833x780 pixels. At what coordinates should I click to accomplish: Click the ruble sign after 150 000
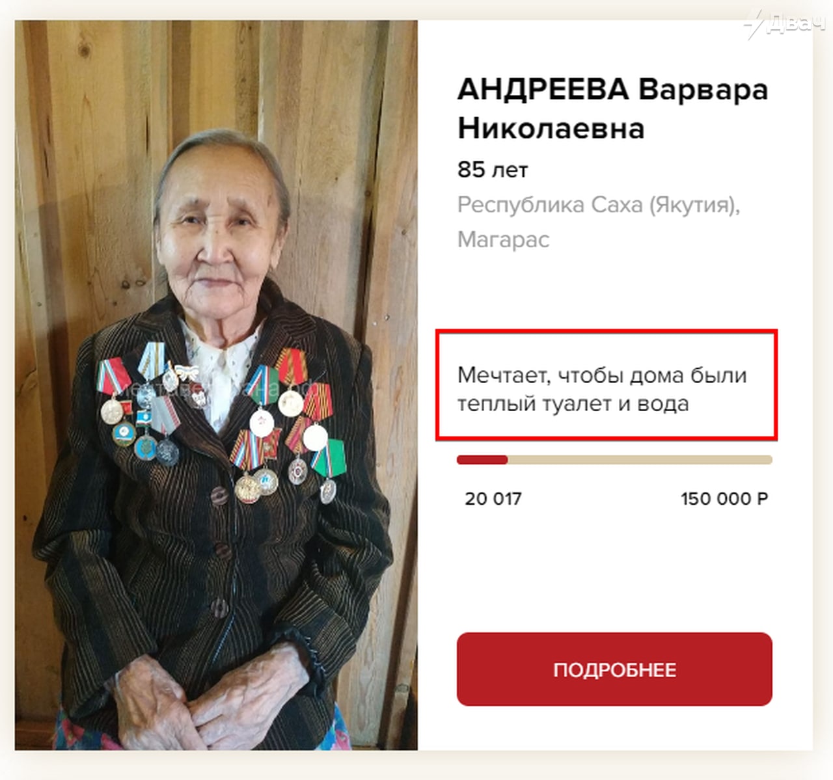[x=762, y=499]
